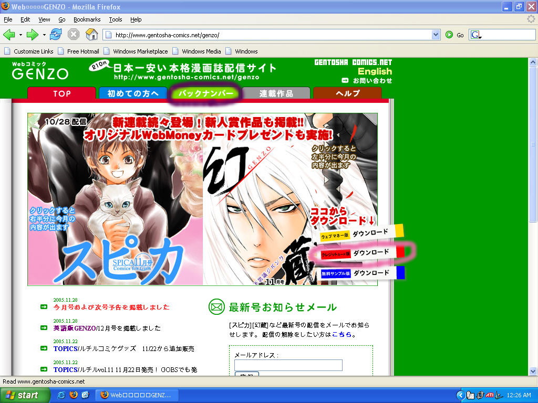
Task: Click the English language link
Action: 375,71
